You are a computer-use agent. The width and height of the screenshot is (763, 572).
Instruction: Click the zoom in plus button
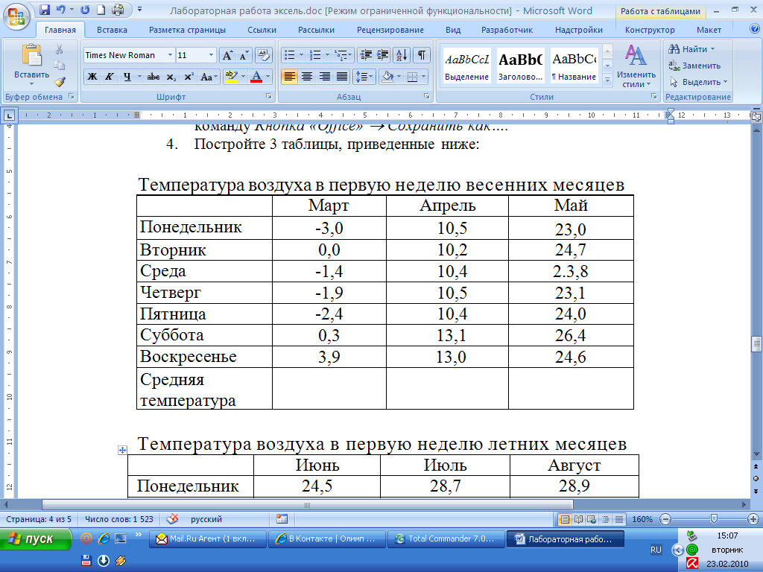tap(753, 519)
